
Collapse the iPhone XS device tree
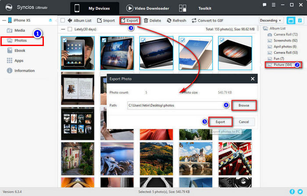tap(4, 20)
